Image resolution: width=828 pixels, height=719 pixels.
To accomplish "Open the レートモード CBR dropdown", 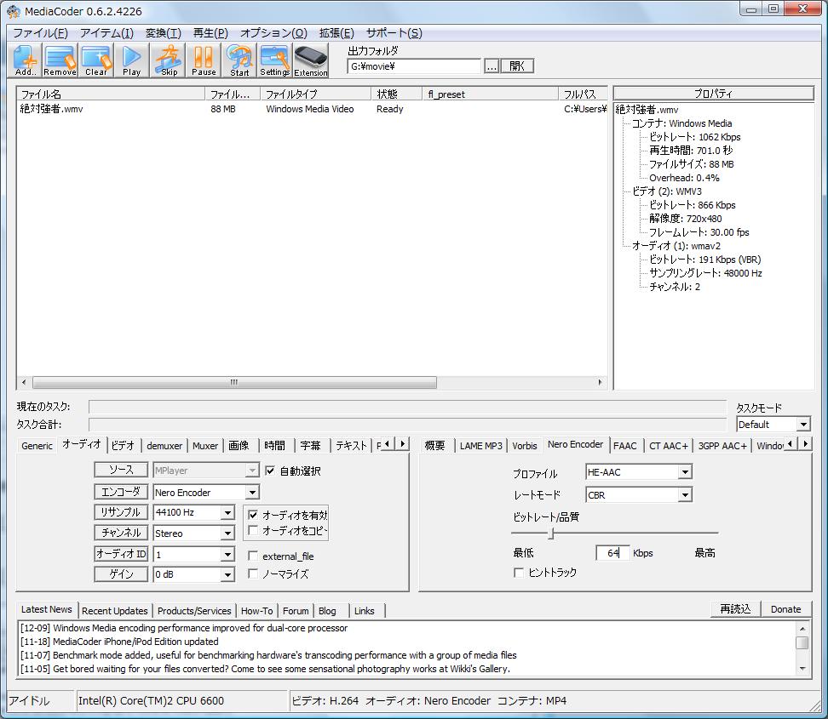I will pos(685,495).
